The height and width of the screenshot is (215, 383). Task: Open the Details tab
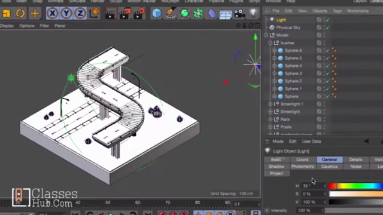[355, 159]
